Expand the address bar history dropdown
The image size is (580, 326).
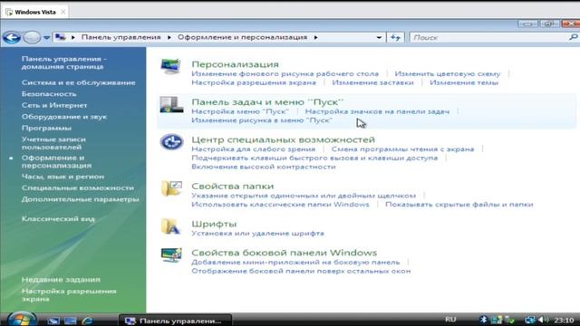click(x=379, y=37)
